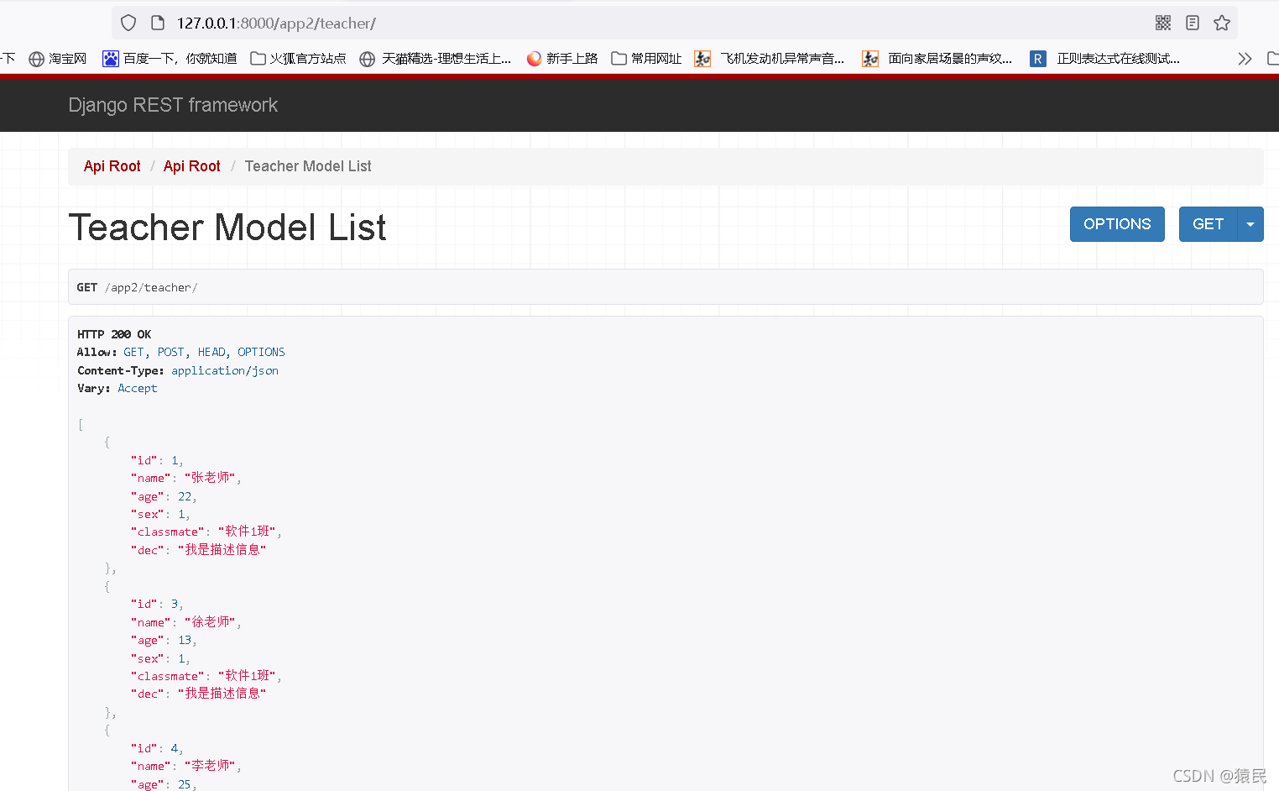The width and height of the screenshot is (1279, 791).
Task: Click the Django REST framework brand link
Action: point(173,105)
